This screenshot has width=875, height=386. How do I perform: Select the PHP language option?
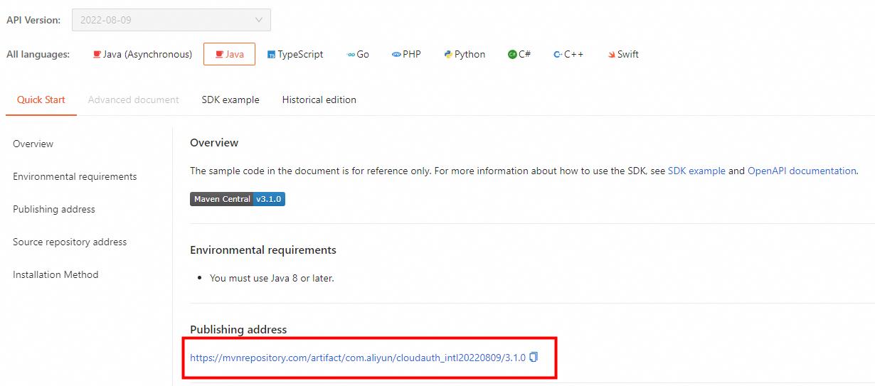[x=406, y=54]
